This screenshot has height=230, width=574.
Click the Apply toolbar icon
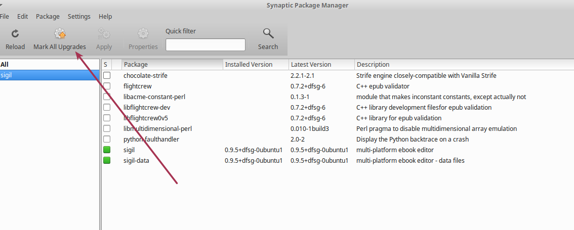tap(104, 34)
